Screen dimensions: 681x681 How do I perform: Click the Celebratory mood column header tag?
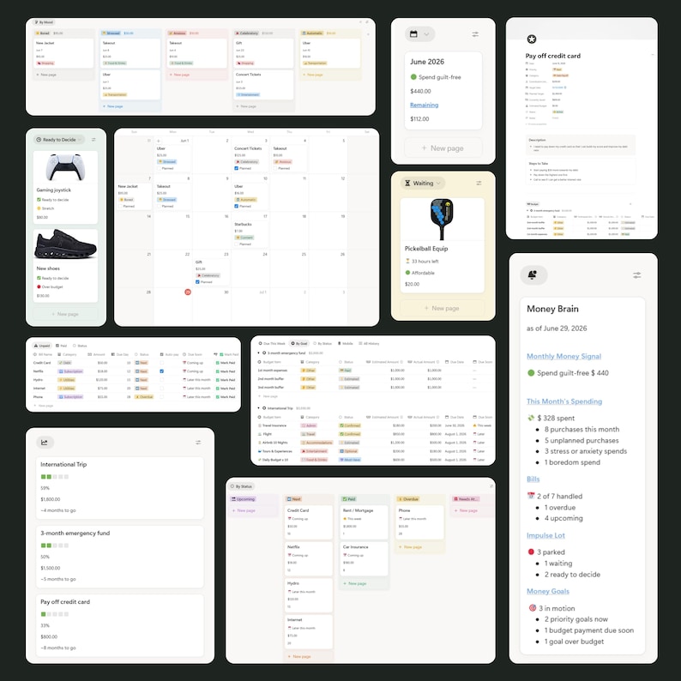[247, 33]
